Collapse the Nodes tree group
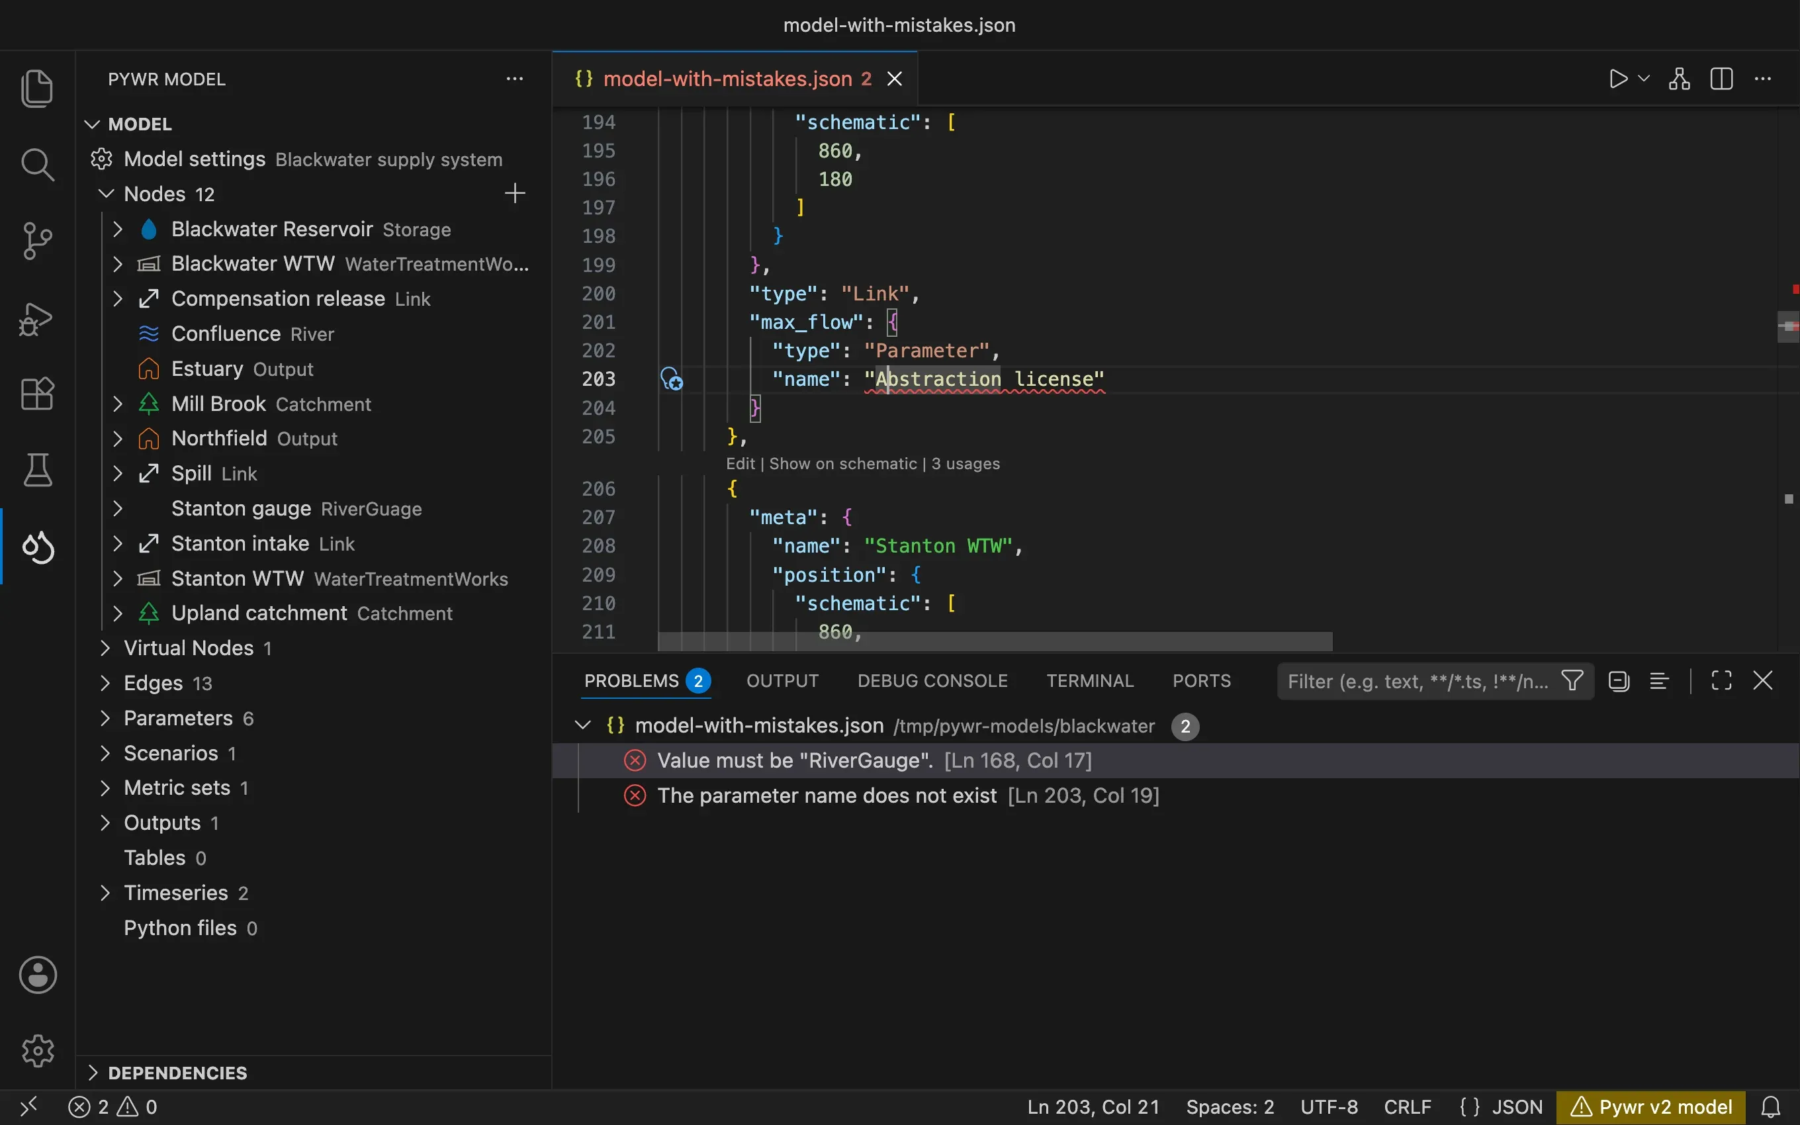Viewport: 1800px width, 1125px height. (107, 194)
